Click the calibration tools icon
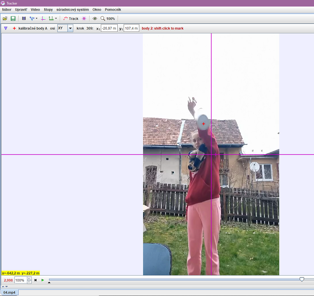Screen dimensions: 314x296 click(x=32, y=18)
